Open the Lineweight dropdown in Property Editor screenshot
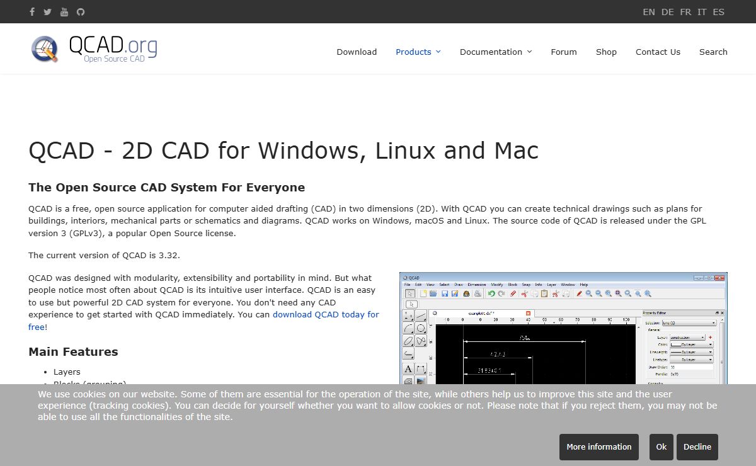Screen dimensions: 756x466 click(691, 352)
